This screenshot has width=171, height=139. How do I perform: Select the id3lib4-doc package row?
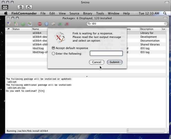85,41
